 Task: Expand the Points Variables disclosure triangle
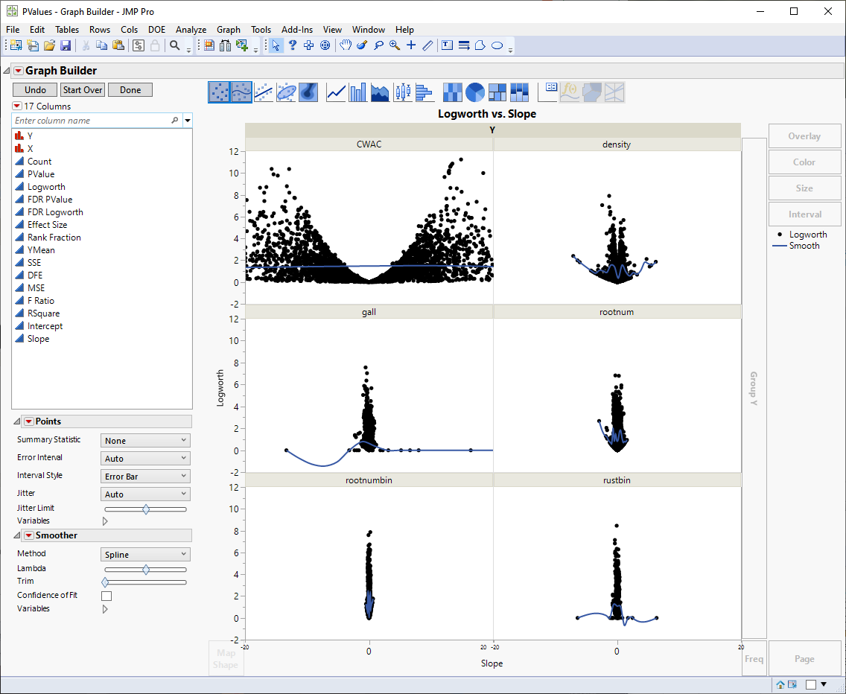pos(105,521)
